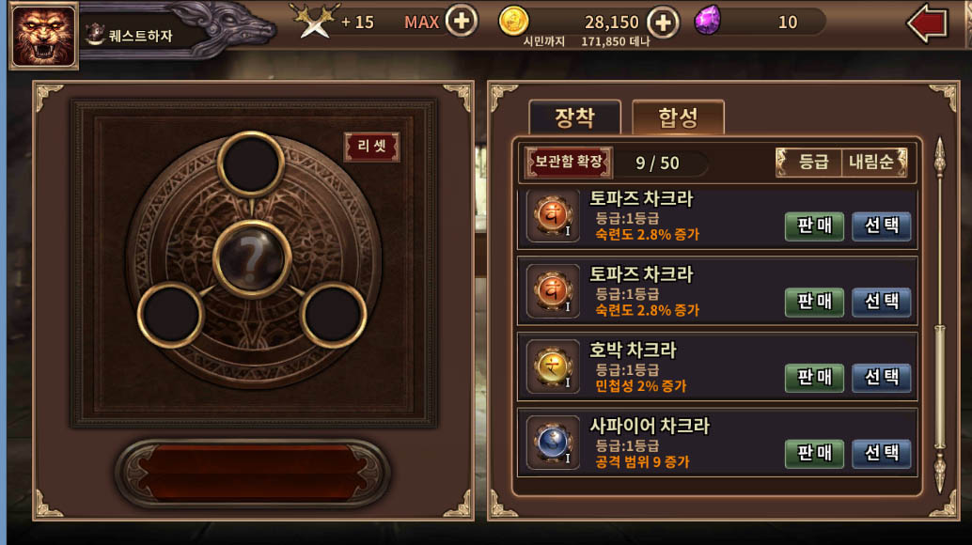Sell the 호박 차크라 with 판매
Image resolution: width=972 pixels, height=545 pixels.
[814, 377]
